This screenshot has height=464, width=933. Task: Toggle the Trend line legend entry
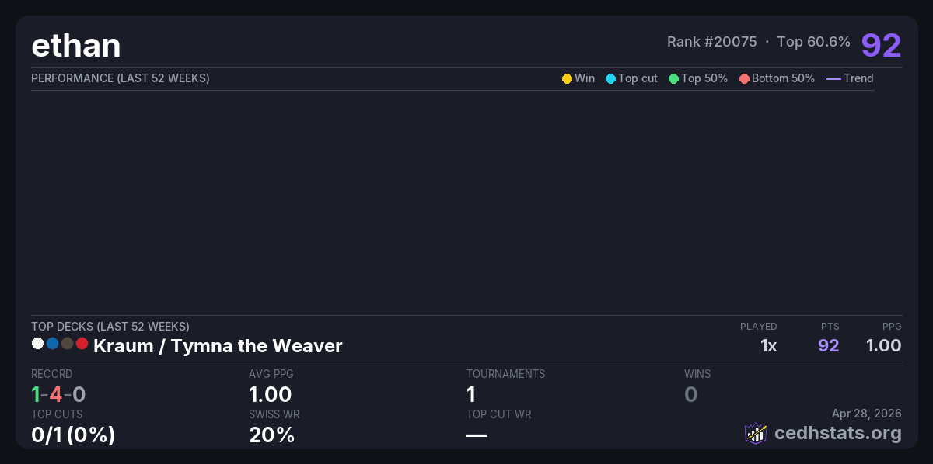pos(850,78)
